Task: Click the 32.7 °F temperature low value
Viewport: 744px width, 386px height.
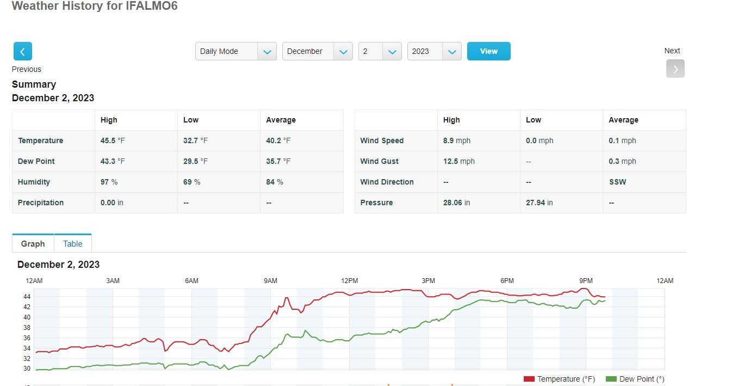Action: tap(195, 140)
